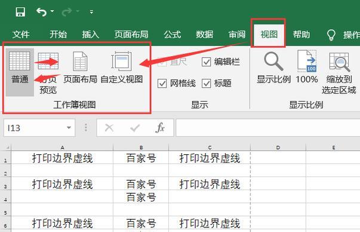Viewport: 360px width, 232px height.
Task: Click the formula bar input field
Action: point(267,127)
